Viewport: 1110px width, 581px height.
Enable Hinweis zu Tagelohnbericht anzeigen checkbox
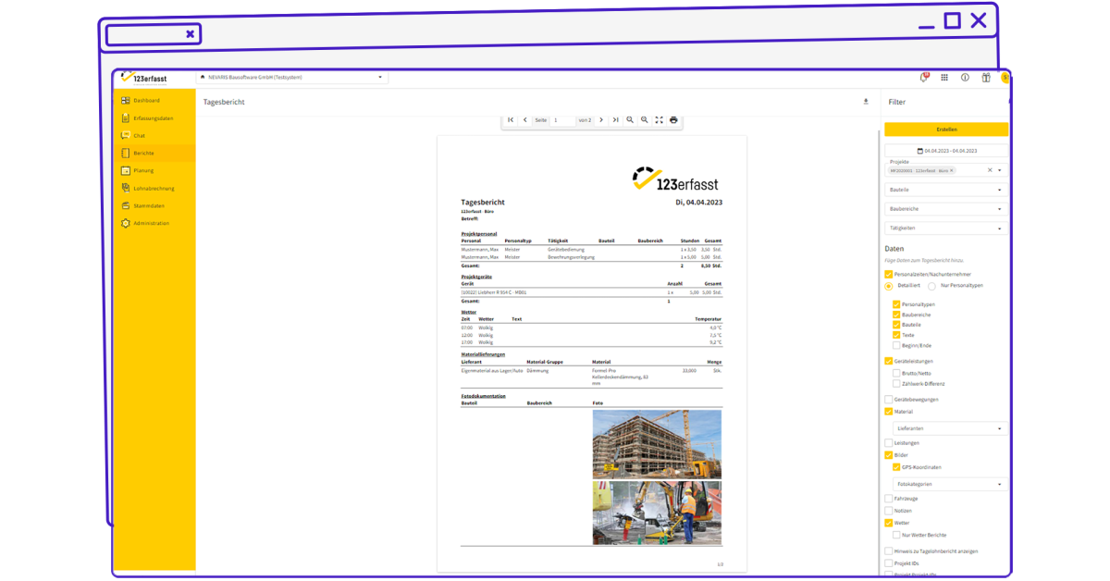tap(889, 551)
